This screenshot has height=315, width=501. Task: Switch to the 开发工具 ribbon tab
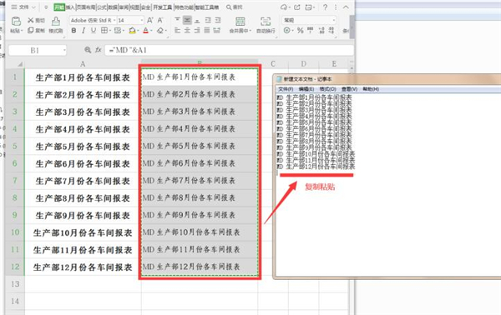pos(162,7)
